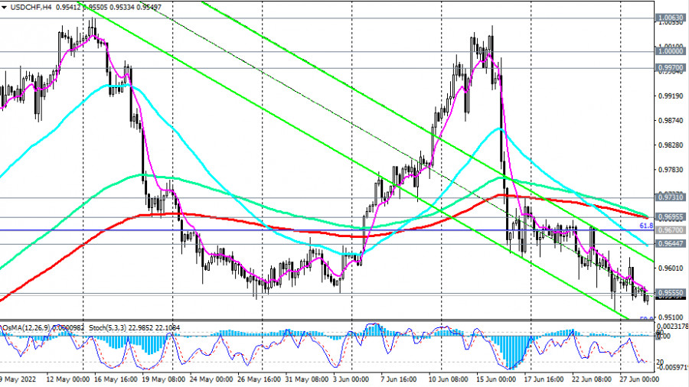Select the 0.96955 price level label
The image size is (689, 387).
pos(669,216)
